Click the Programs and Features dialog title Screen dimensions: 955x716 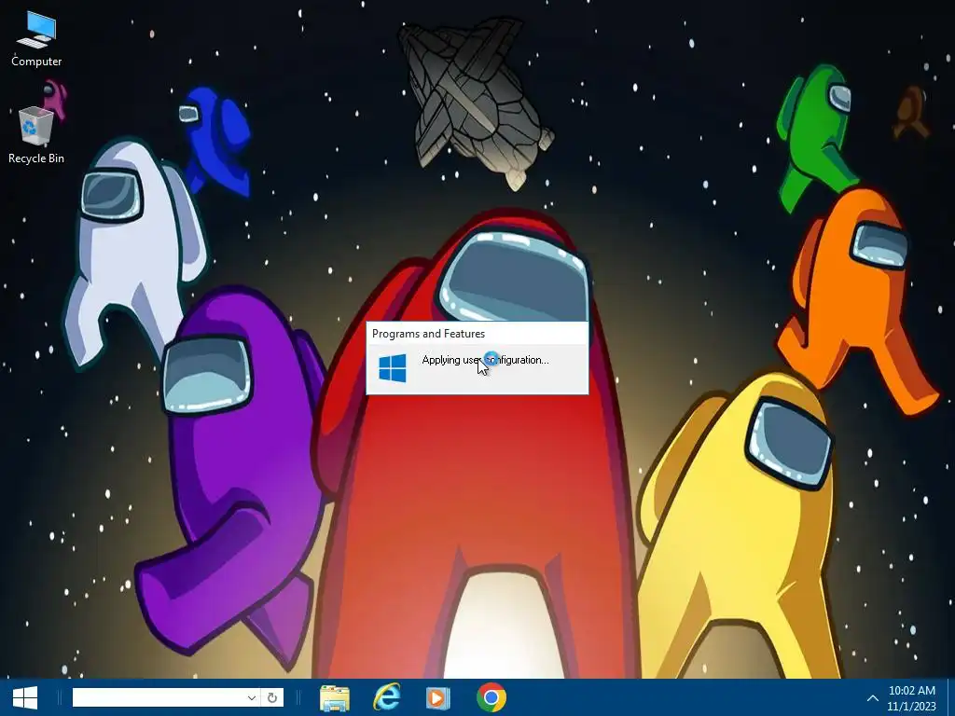click(428, 334)
